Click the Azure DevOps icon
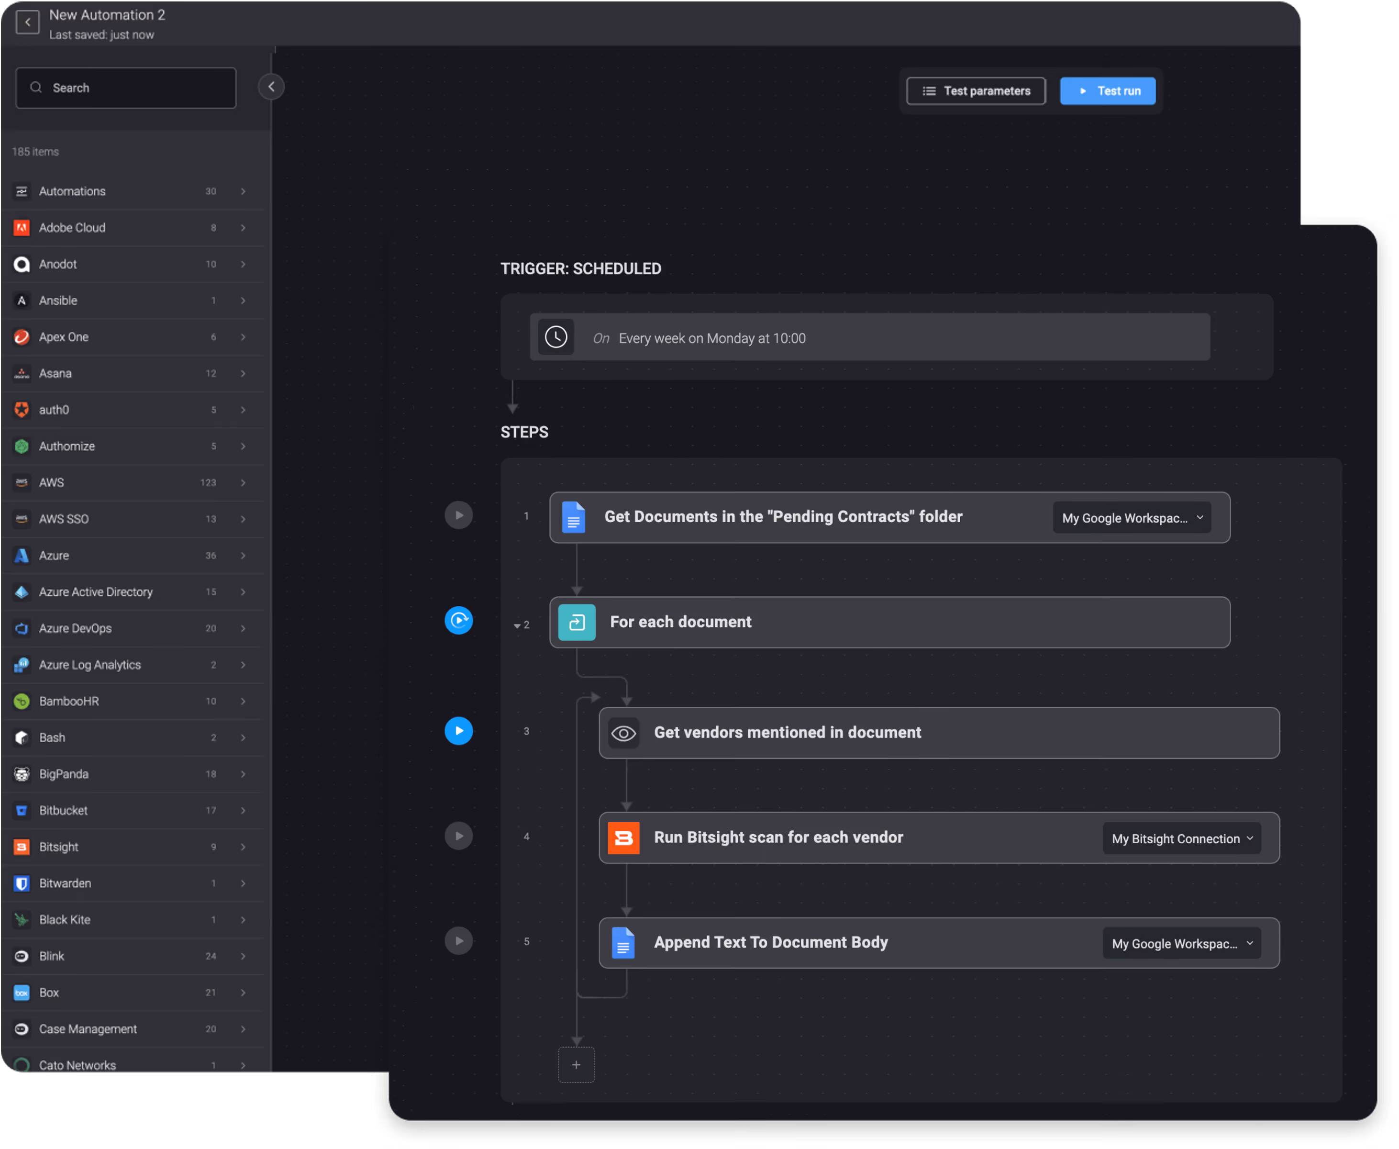1399x1149 pixels. tap(22, 629)
